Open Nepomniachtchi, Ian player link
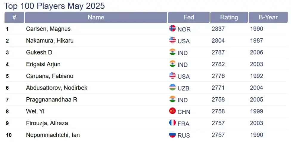Image resolution: width=291 pixels, height=142 pixels. (53, 135)
